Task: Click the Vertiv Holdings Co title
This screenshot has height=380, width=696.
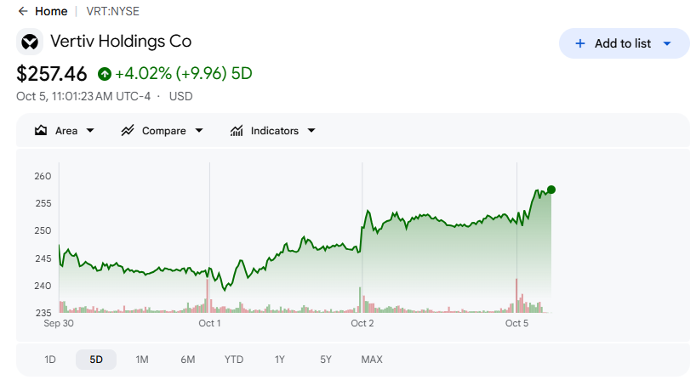Action: pos(121,42)
